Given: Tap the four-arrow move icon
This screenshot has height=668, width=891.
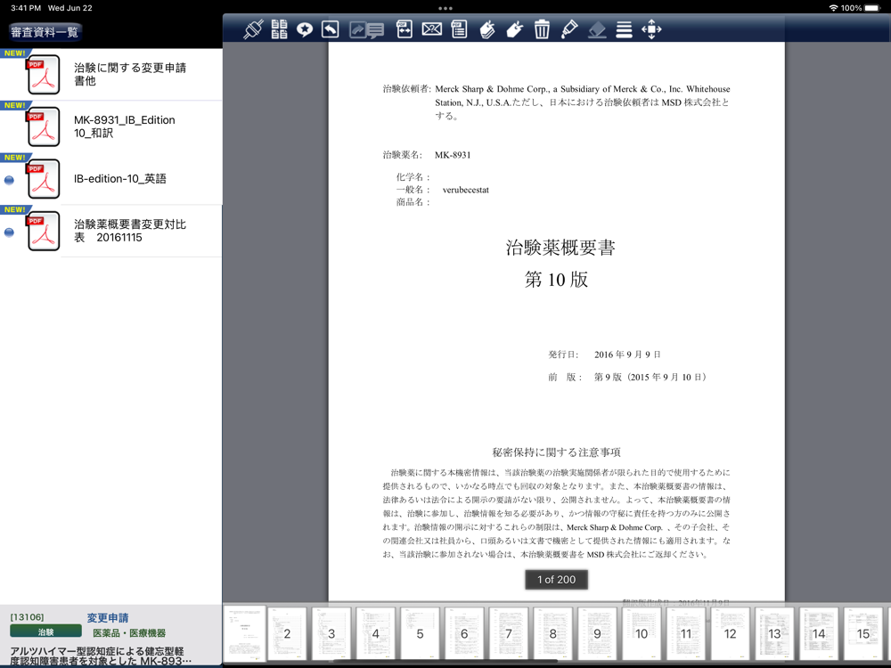Looking at the screenshot, I should [x=651, y=29].
